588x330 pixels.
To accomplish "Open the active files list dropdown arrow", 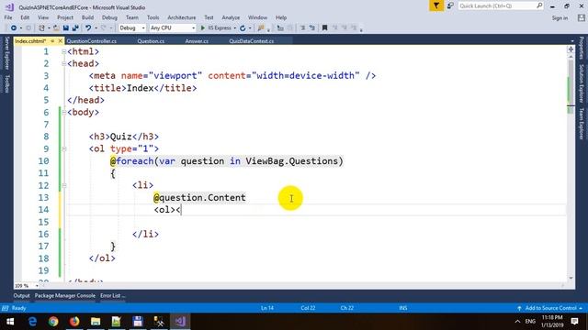I will pos(572,41).
